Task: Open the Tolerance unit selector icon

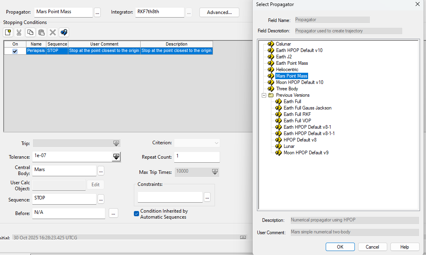Action: (x=116, y=157)
